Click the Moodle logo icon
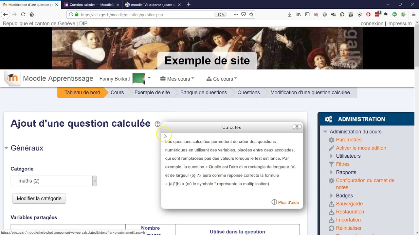Screen dimensions: 419x235 coord(12,78)
